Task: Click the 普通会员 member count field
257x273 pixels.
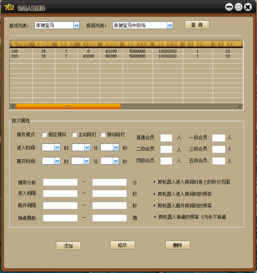Action: click(x=166, y=138)
